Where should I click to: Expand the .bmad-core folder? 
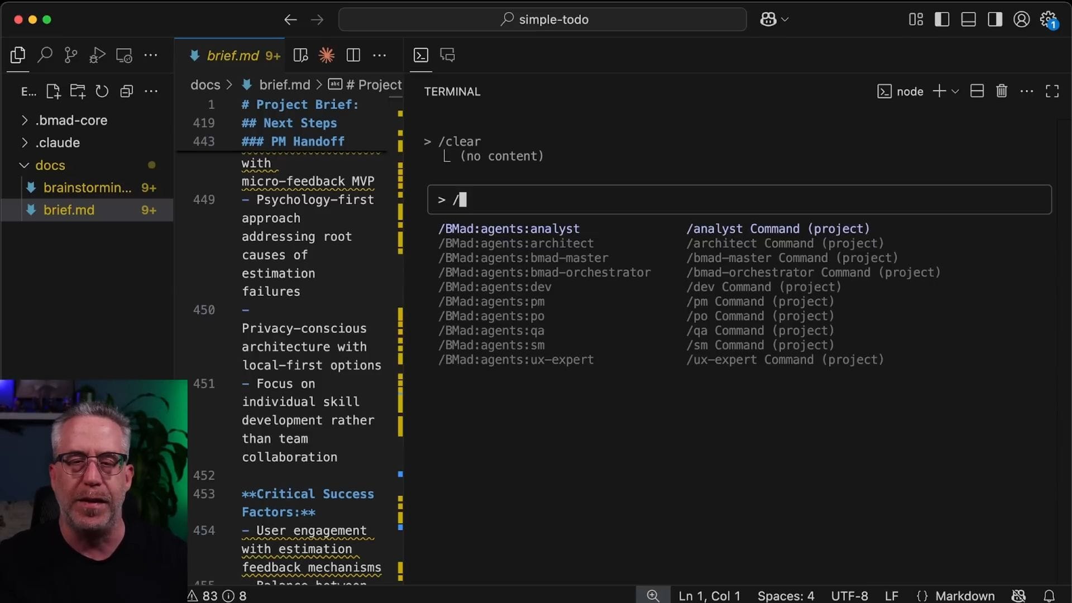click(71, 120)
